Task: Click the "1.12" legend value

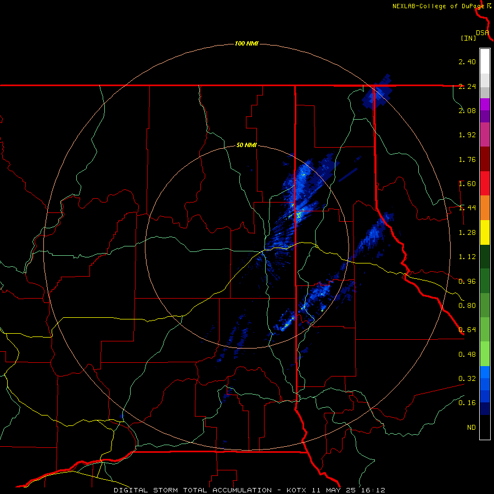Action: pos(467,256)
